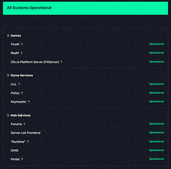The image size is (171, 169).
Task: Select the RedM component name
Action: 15,53
